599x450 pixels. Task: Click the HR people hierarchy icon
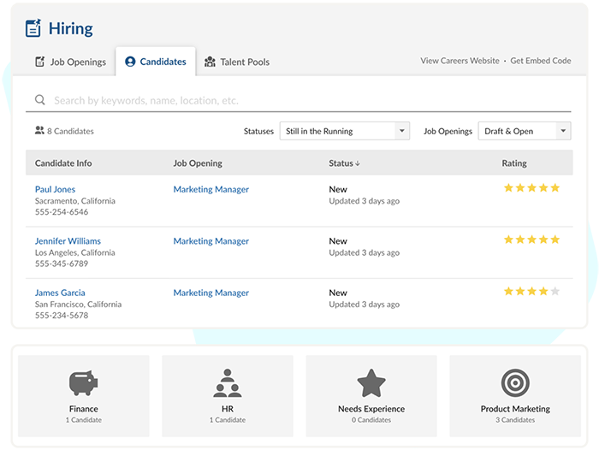(228, 382)
